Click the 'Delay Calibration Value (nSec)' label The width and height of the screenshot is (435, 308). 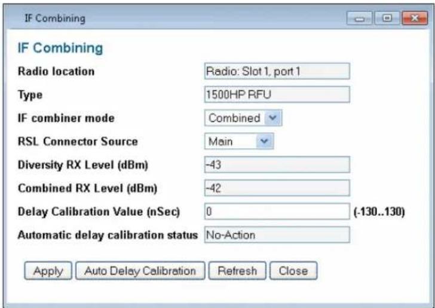(x=99, y=212)
